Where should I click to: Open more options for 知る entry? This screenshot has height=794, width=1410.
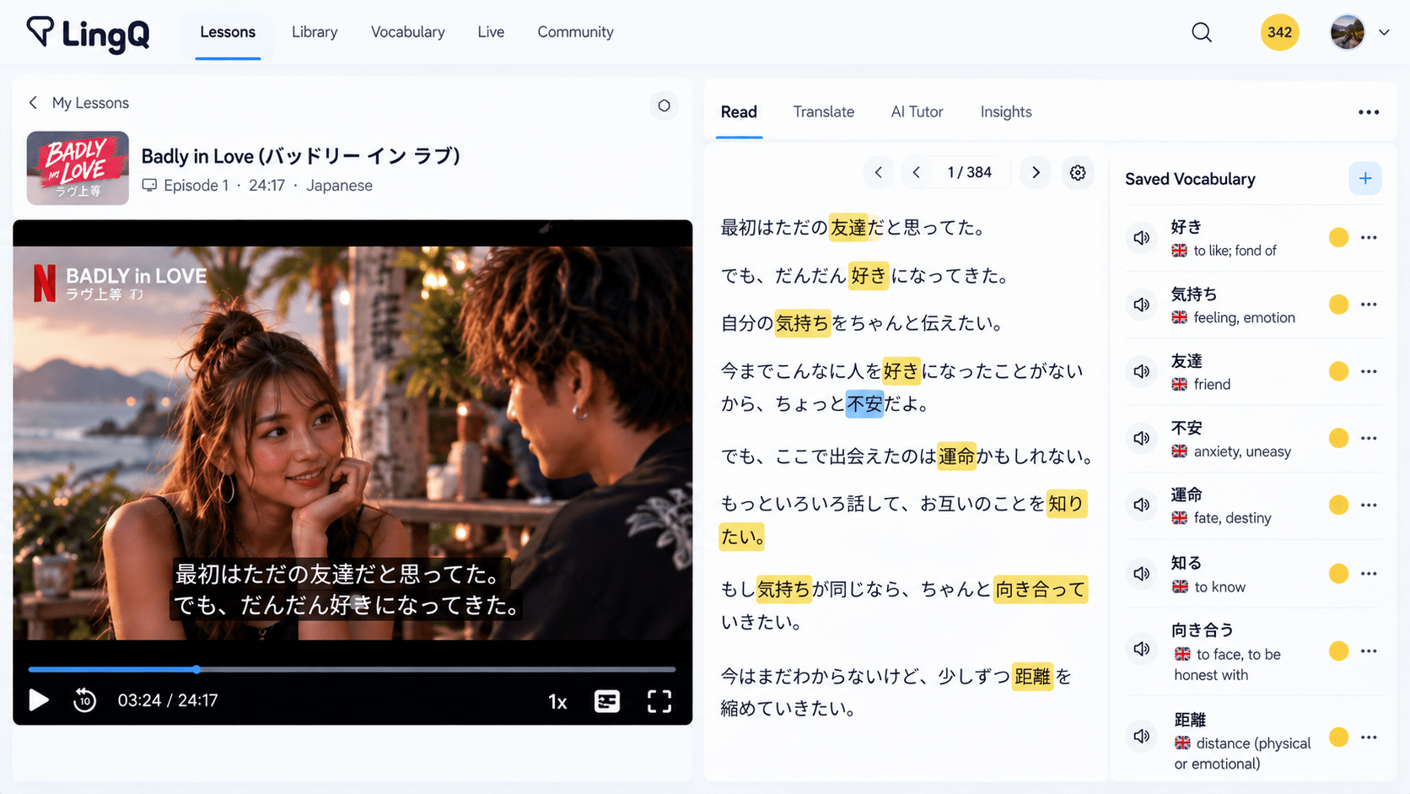pos(1369,574)
